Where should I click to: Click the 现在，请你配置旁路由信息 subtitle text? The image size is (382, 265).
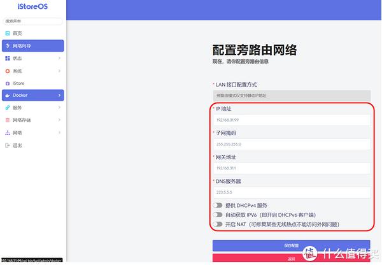[241, 61]
